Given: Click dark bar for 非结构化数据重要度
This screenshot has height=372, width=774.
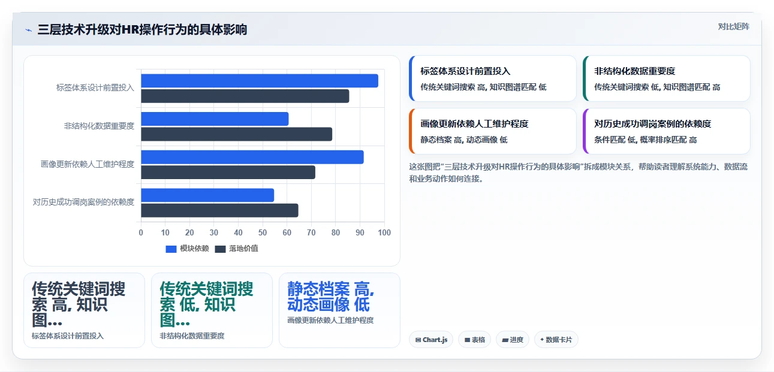Looking at the screenshot, I should [x=237, y=134].
